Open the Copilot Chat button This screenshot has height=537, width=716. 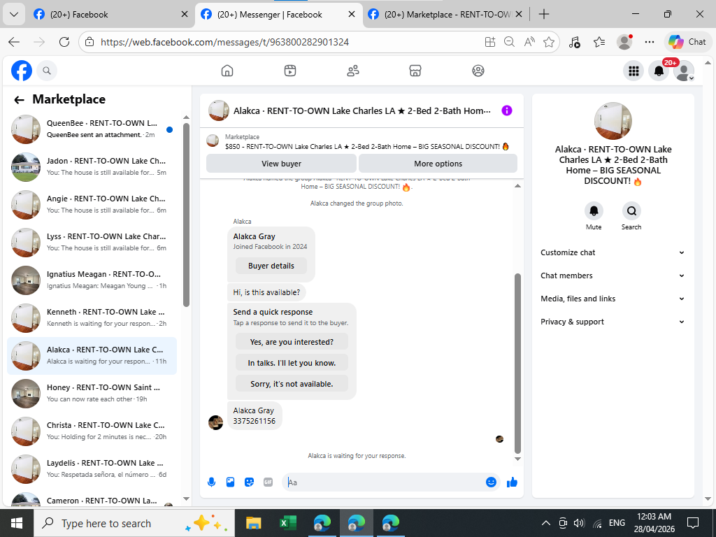[x=688, y=42]
